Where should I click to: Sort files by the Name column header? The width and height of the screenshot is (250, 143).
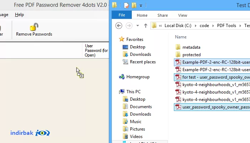[181, 37]
